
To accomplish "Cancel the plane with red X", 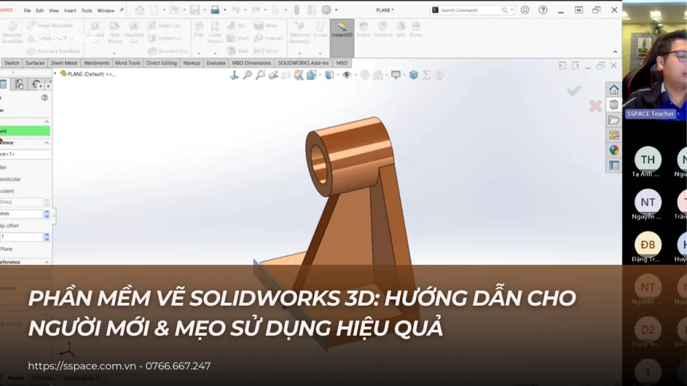I will (x=595, y=105).
